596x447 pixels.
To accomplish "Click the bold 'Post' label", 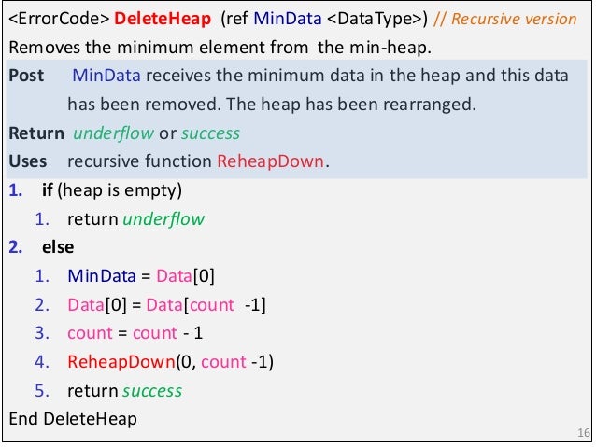I will click(x=25, y=76).
